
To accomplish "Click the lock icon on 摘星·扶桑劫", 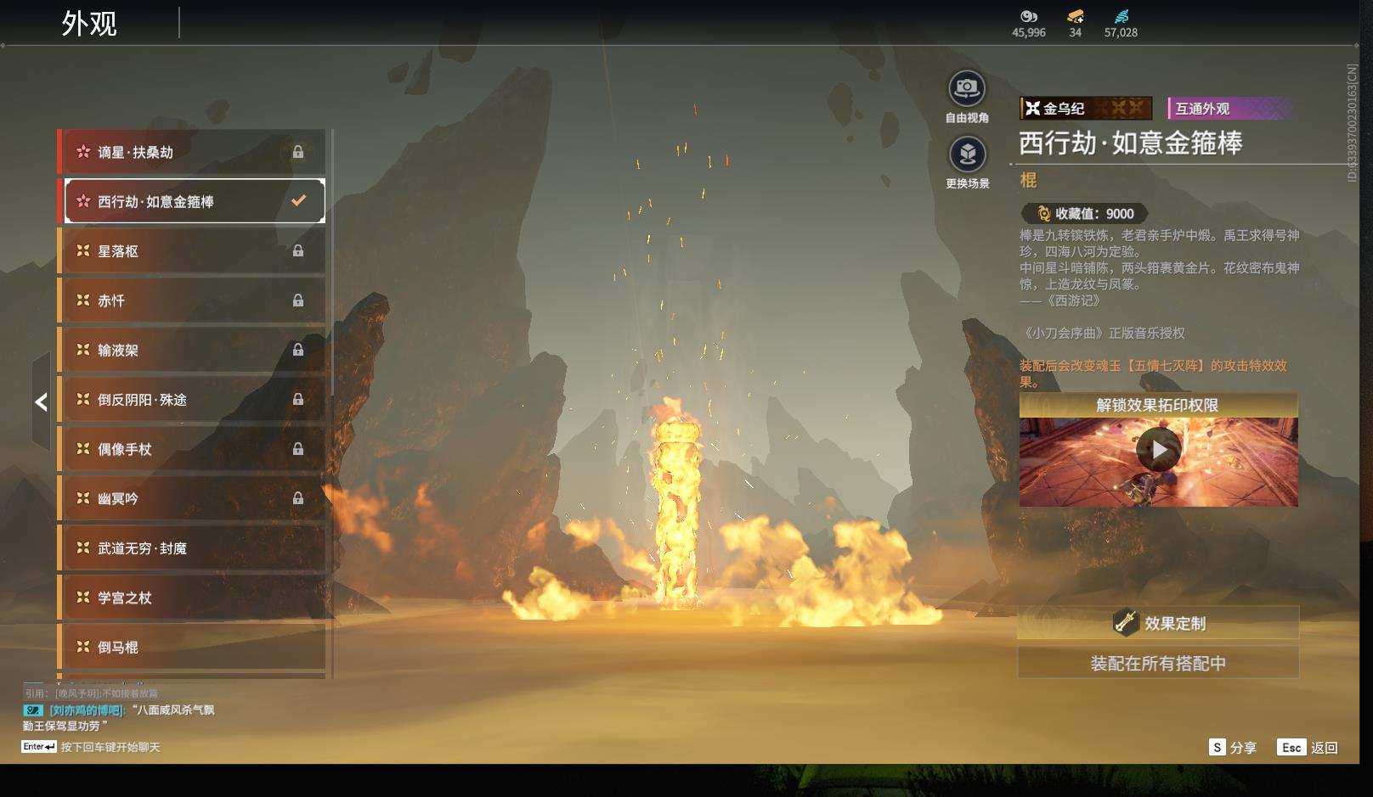I will pyautogui.click(x=298, y=152).
